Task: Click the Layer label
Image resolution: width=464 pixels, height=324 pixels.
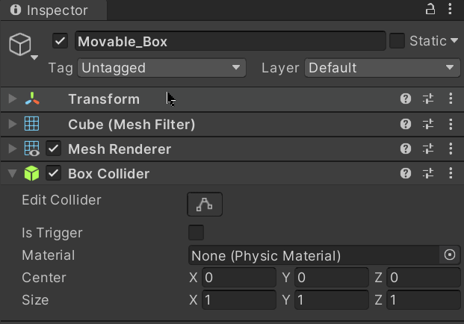Action: coord(280,68)
